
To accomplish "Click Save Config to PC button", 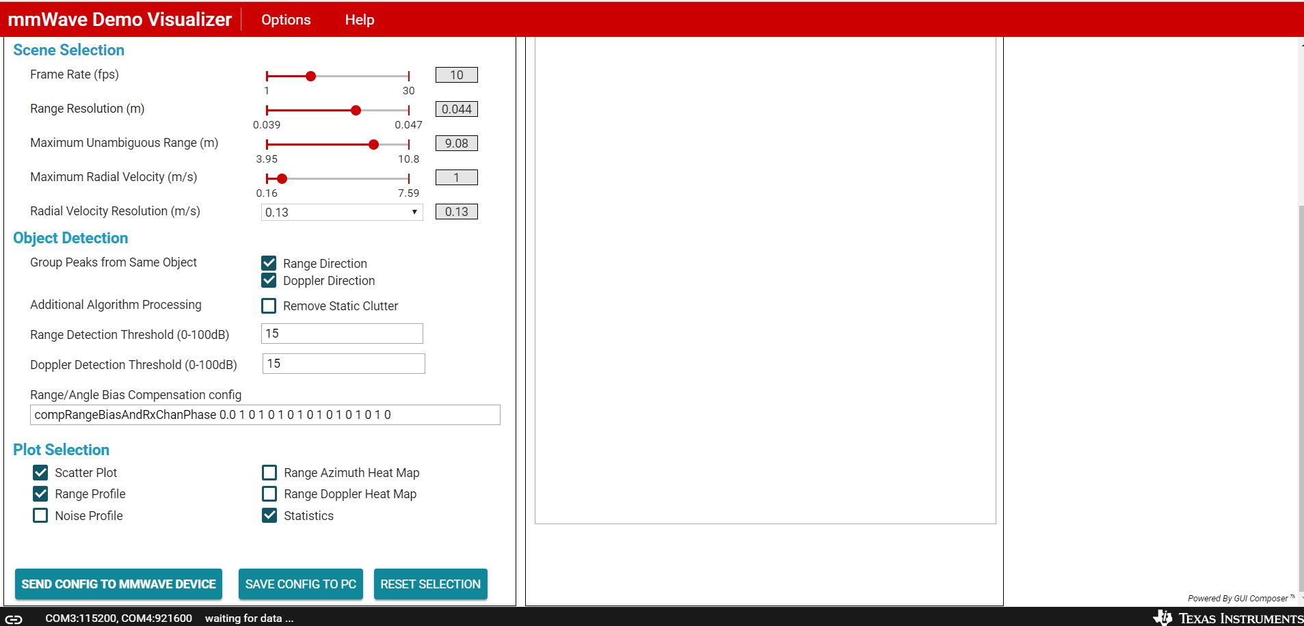I will pyautogui.click(x=301, y=584).
